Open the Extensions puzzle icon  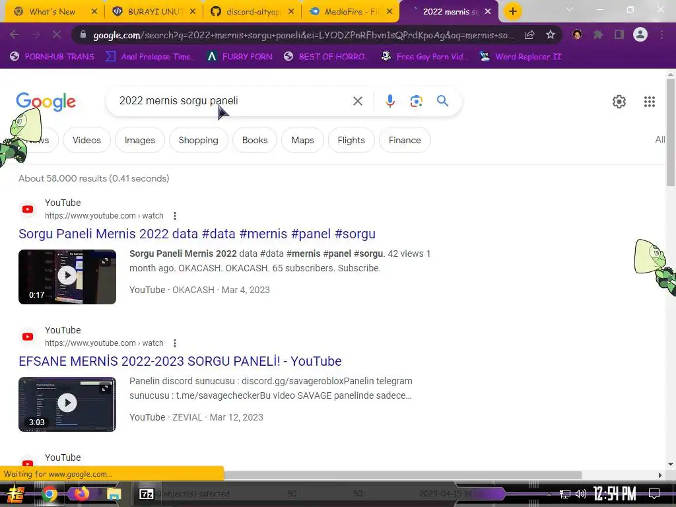(x=598, y=34)
